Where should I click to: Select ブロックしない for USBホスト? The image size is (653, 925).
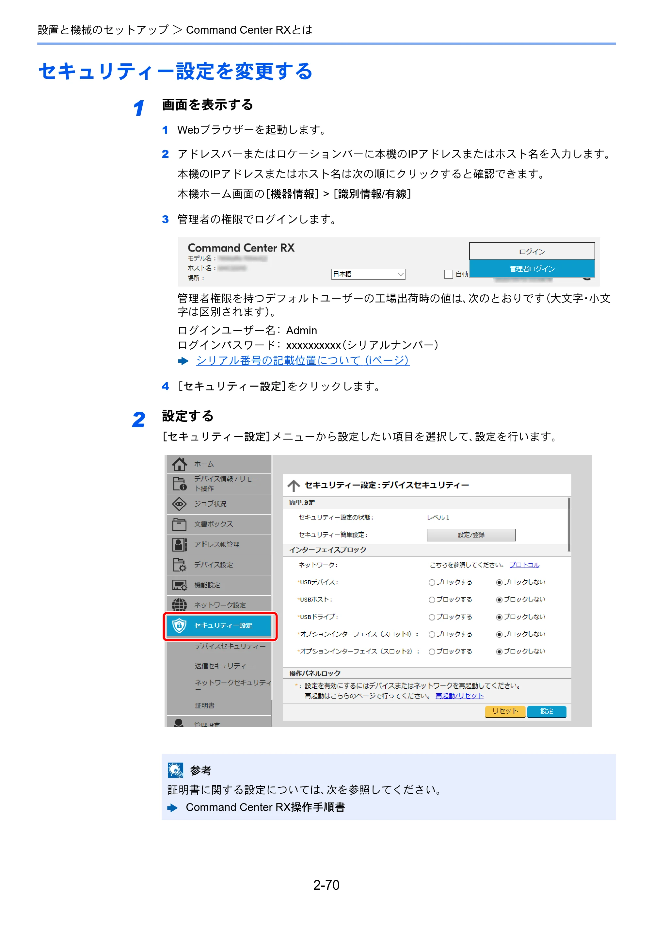pyautogui.click(x=499, y=600)
